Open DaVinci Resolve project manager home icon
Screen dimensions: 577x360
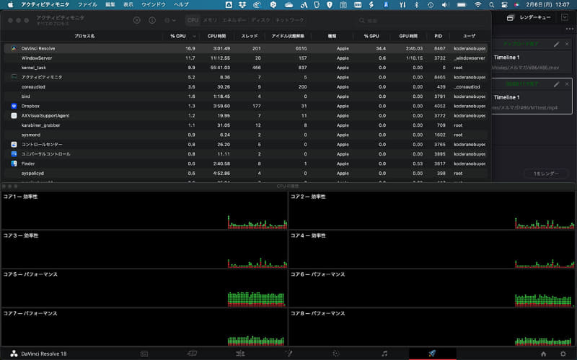pos(544,354)
